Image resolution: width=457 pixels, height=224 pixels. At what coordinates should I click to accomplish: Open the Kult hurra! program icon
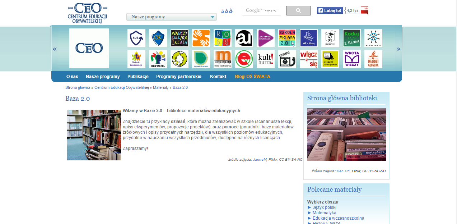coord(266,59)
